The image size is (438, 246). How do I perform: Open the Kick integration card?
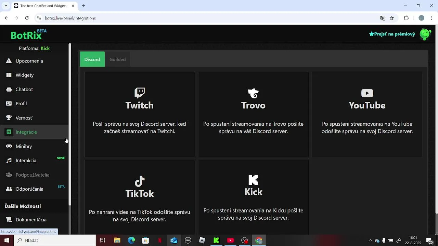[253, 197]
